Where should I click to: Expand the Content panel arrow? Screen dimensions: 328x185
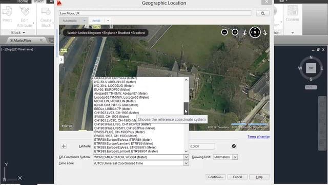click(293, 33)
